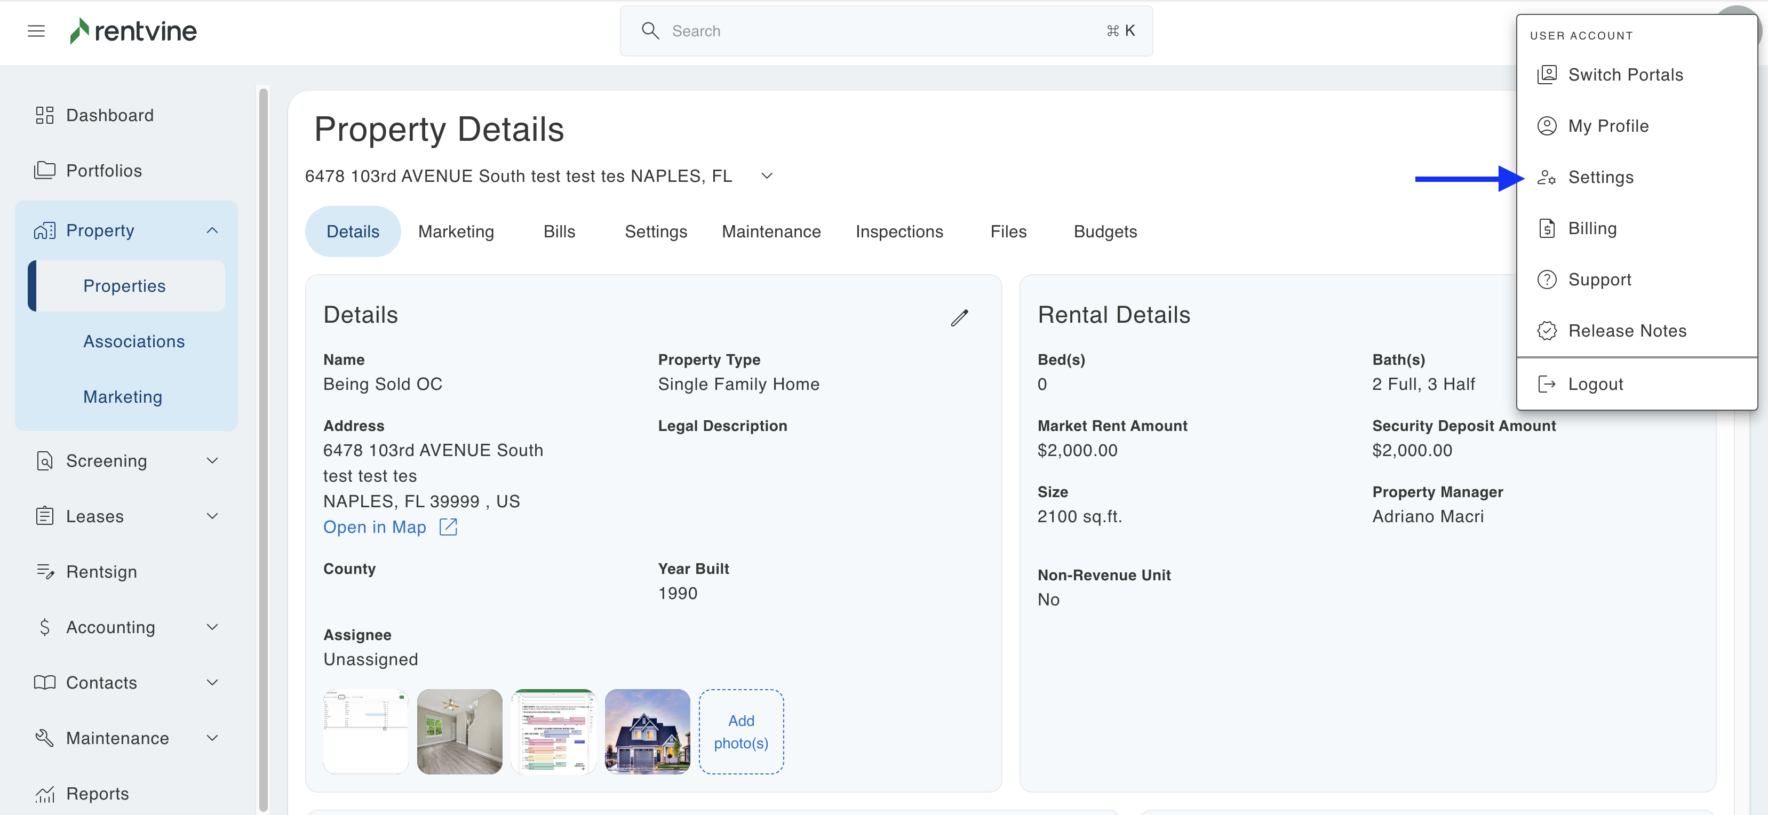
Task: Click the house exterior photo thumbnail
Action: click(x=647, y=731)
